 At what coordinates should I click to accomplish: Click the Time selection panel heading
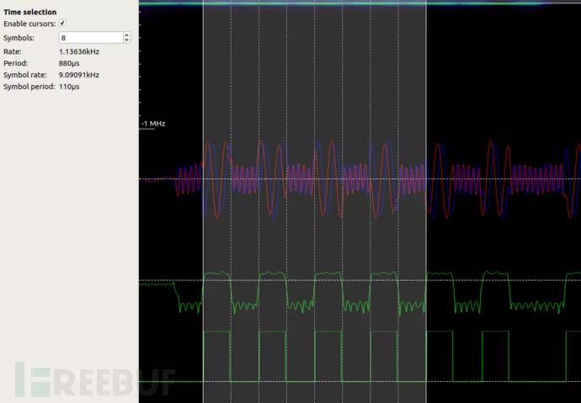(x=30, y=12)
